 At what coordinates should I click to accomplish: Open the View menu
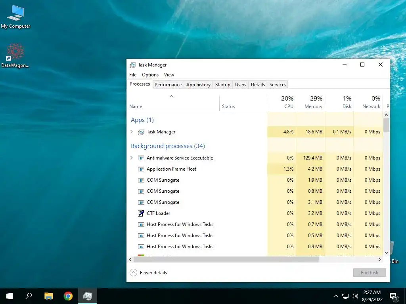coord(169,75)
